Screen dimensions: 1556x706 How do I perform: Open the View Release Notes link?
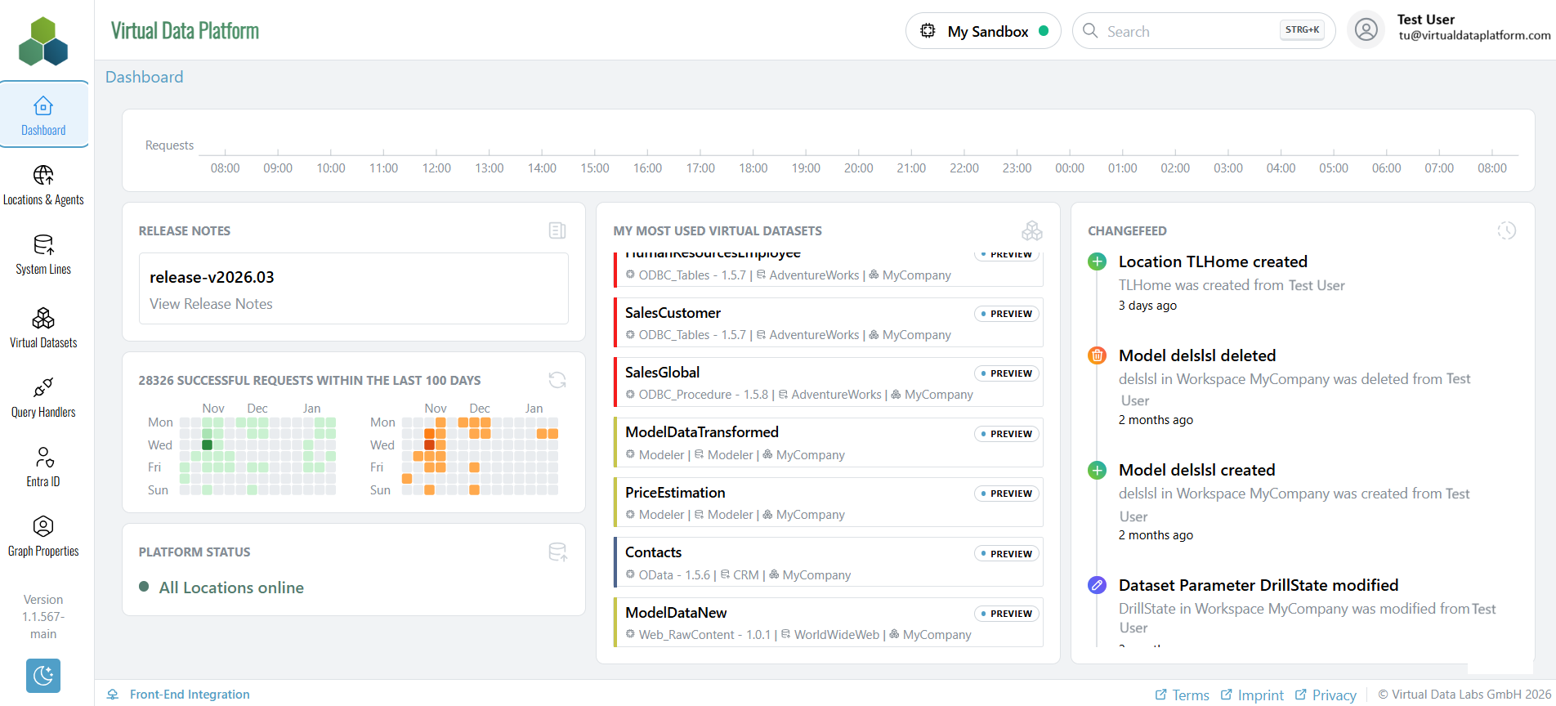[x=211, y=304]
